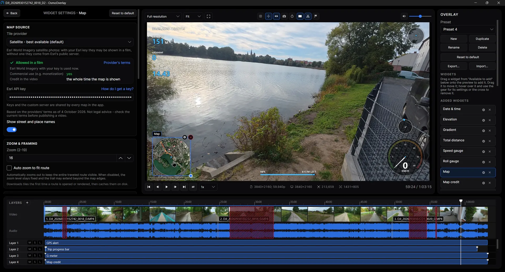Viewport: 505px width, 272px height.
Task: Lock Layer 3 with L button
Action: click(x=40, y=256)
